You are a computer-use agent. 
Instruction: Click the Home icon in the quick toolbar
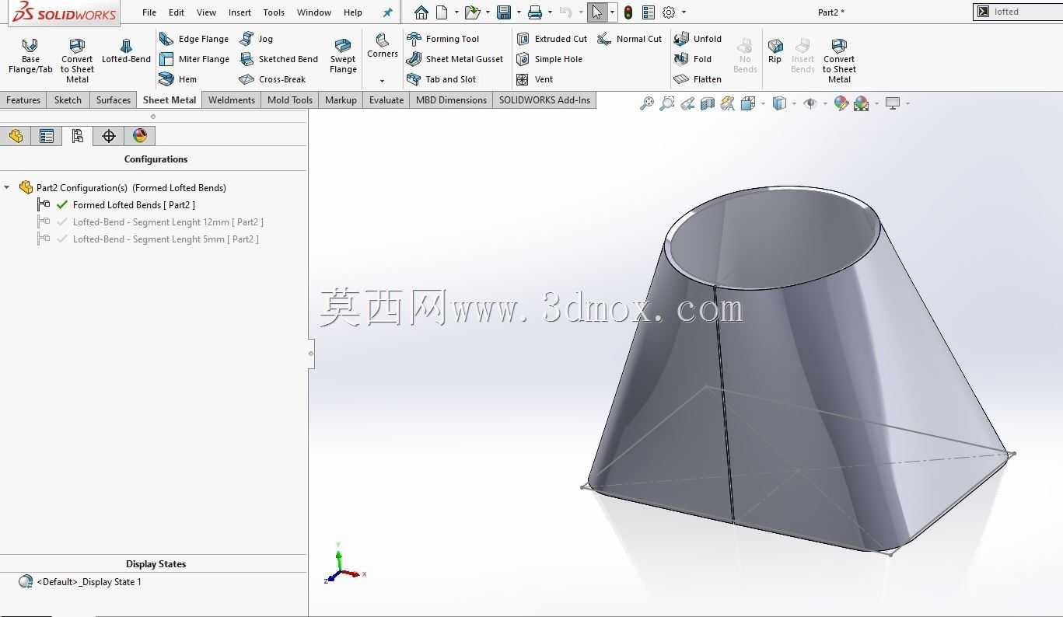pyautogui.click(x=421, y=12)
